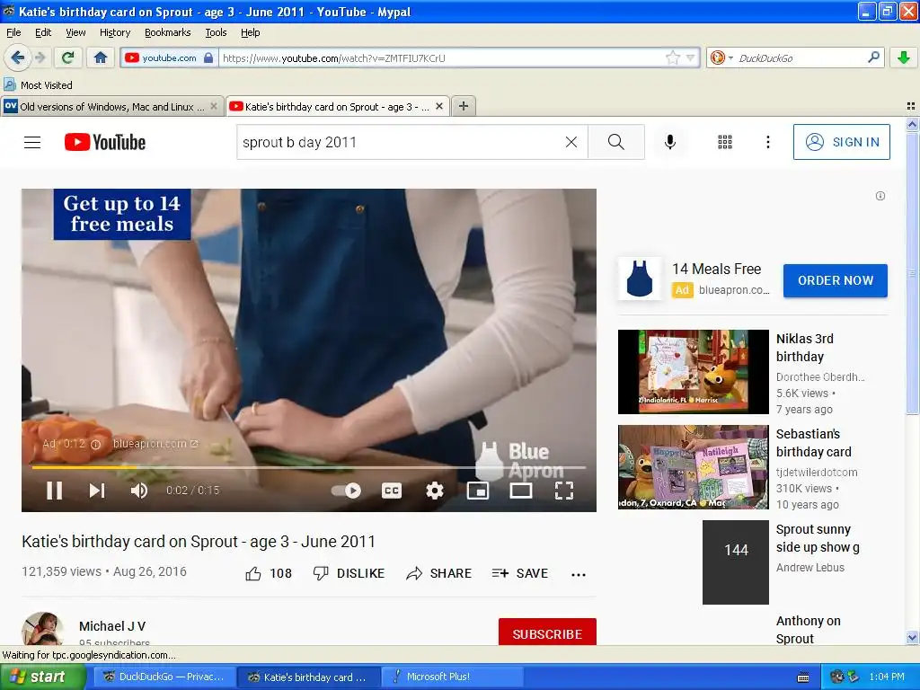Click the SIGN IN button
Screen dimensions: 920x690
pyautogui.click(x=841, y=142)
